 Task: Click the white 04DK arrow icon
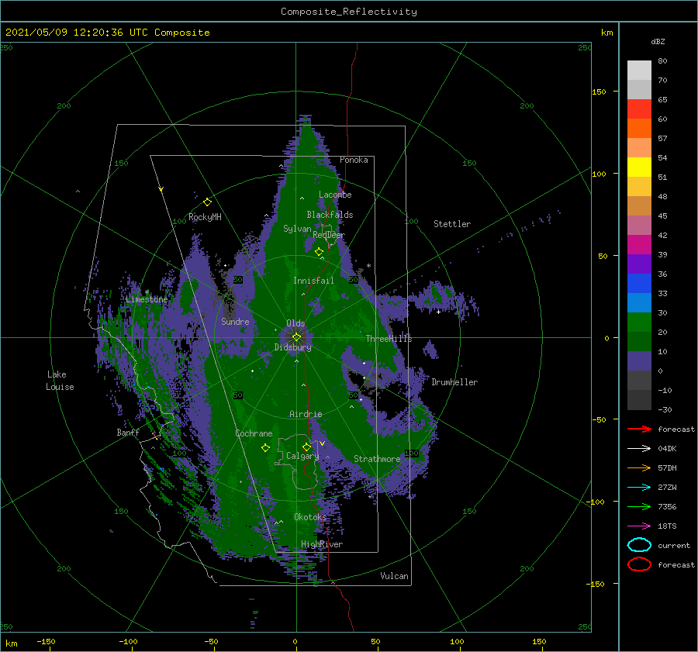(639, 449)
